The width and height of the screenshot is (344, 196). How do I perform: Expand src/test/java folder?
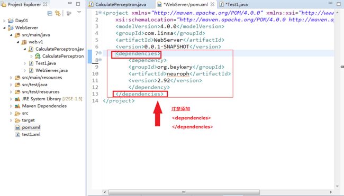pyautogui.click(x=11, y=85)
